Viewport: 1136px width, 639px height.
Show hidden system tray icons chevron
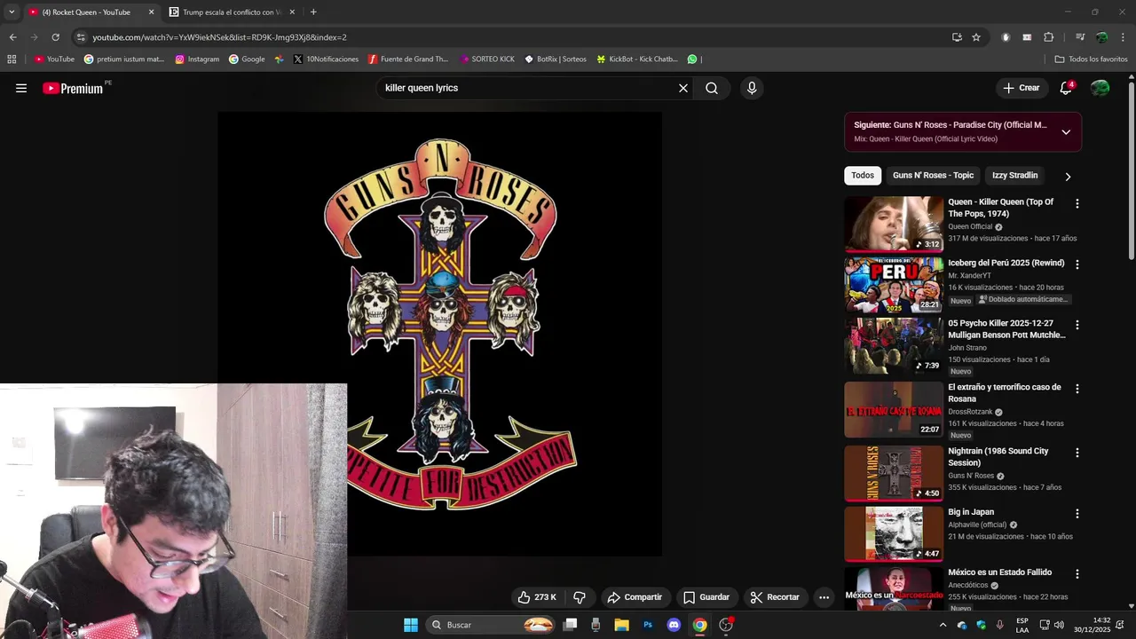point(943,625)
